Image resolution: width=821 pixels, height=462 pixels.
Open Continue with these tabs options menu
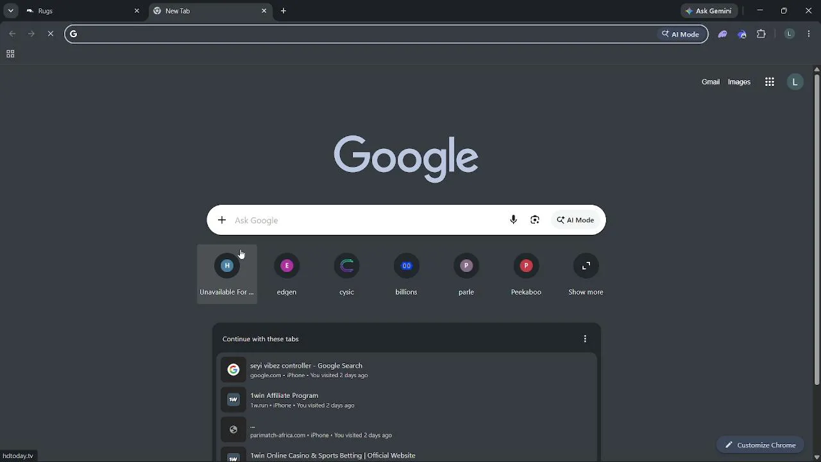pyautogui.click(x=585, y=339)
